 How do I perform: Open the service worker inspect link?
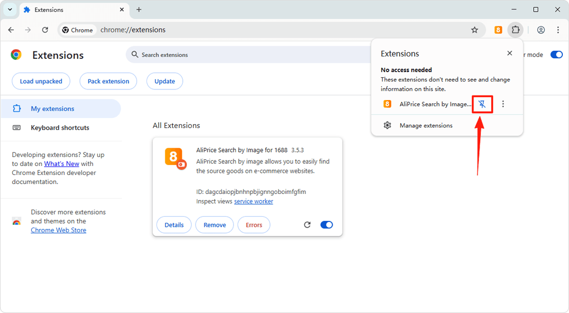coord(253,201)
